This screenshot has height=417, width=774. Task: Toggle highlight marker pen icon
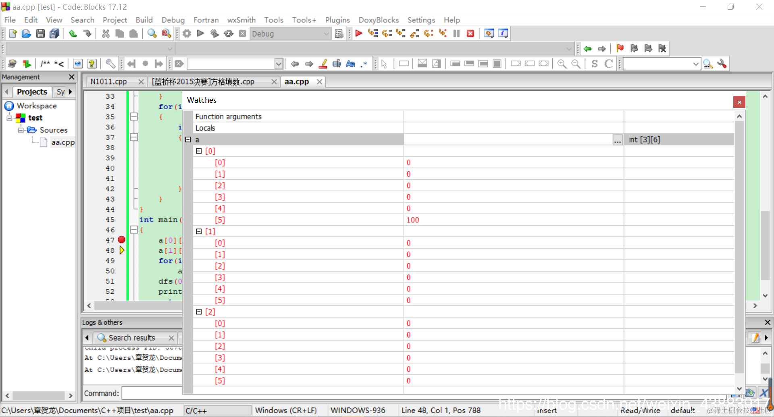pyautogui.click(x=323, y=64)
